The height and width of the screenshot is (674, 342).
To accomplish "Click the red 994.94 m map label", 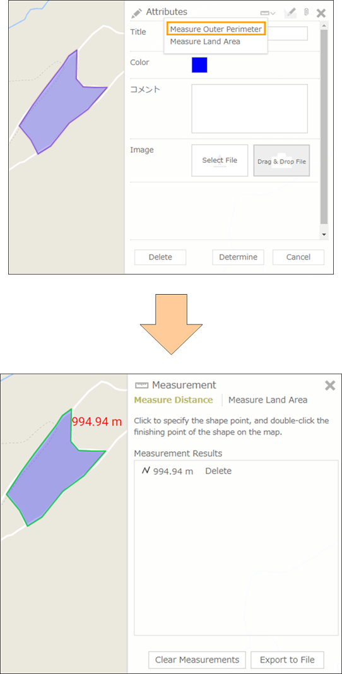I will (x=97, y=422).
